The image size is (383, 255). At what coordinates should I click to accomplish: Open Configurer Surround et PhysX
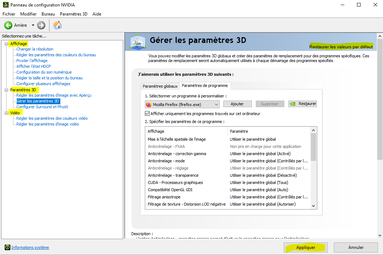pos(42,107)
